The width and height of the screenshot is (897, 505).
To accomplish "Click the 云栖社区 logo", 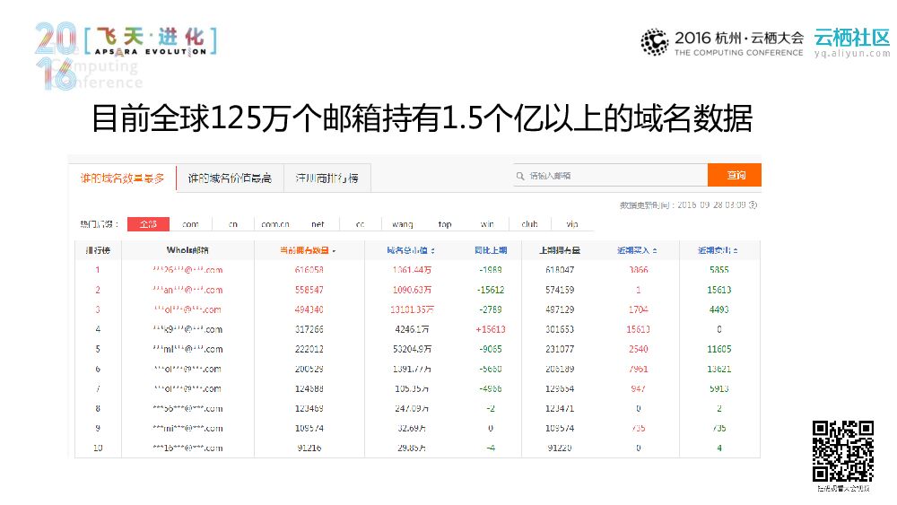I will (x=852, y=38).
